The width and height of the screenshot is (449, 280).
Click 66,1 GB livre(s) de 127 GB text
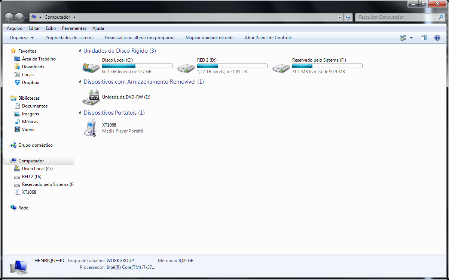click(x=126, y=72)
